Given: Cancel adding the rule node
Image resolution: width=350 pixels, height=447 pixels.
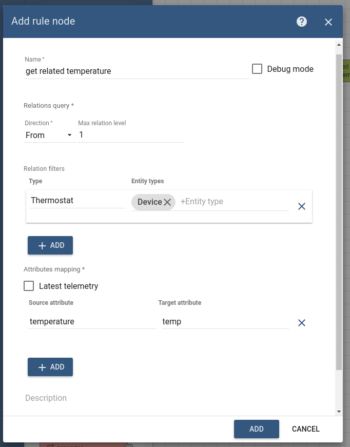Looking at the screenshot, I should 305,429.
